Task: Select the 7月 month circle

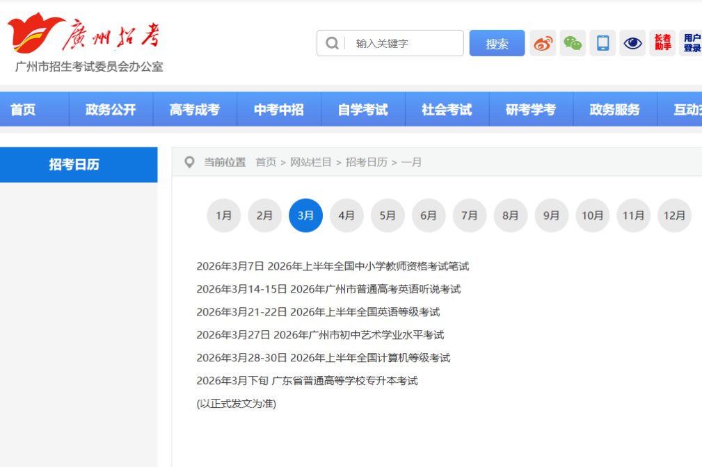Action: (470, 215)
